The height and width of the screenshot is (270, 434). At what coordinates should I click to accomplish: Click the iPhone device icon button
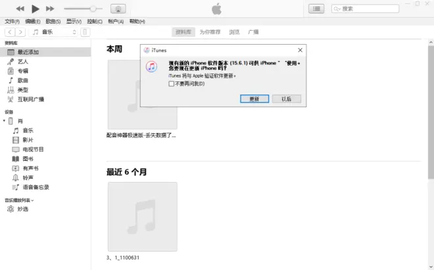[85, 32]
